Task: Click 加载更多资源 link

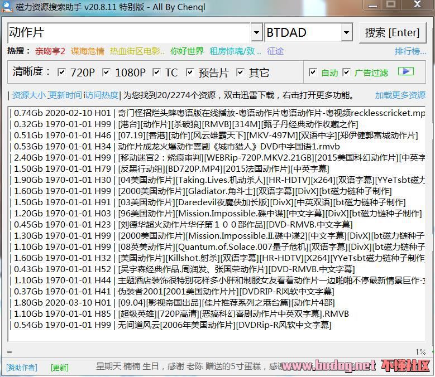Action: (400, 95)
